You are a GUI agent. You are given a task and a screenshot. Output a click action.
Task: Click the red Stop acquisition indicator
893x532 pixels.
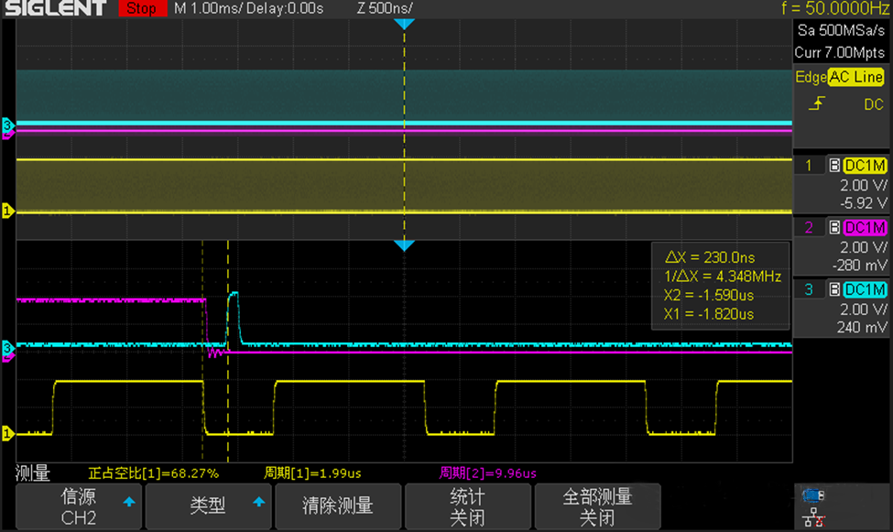point(142,7)
